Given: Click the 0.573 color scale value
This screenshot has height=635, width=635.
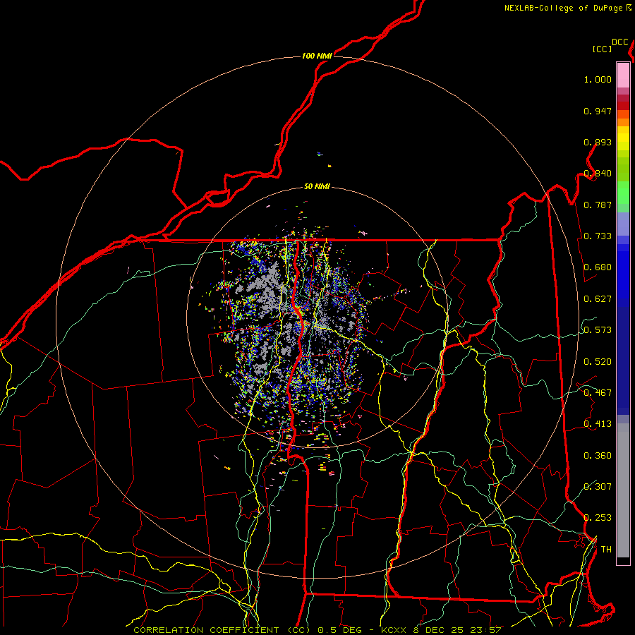Looking at the screenshot, I should [598, 330].
